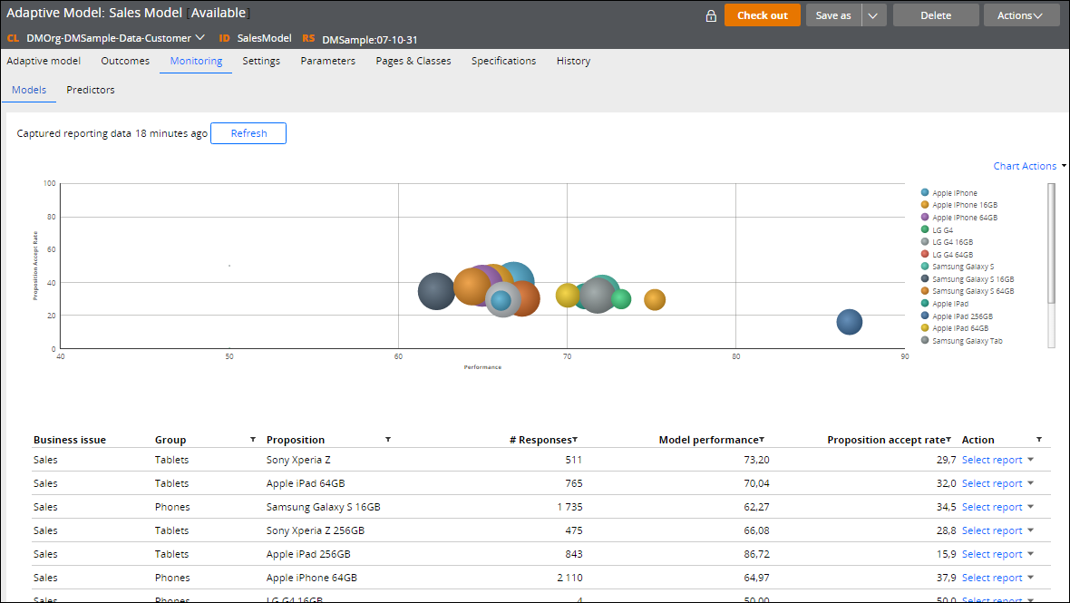Select the Samsung Galaxy Tab legend marker

coord(924,340)
